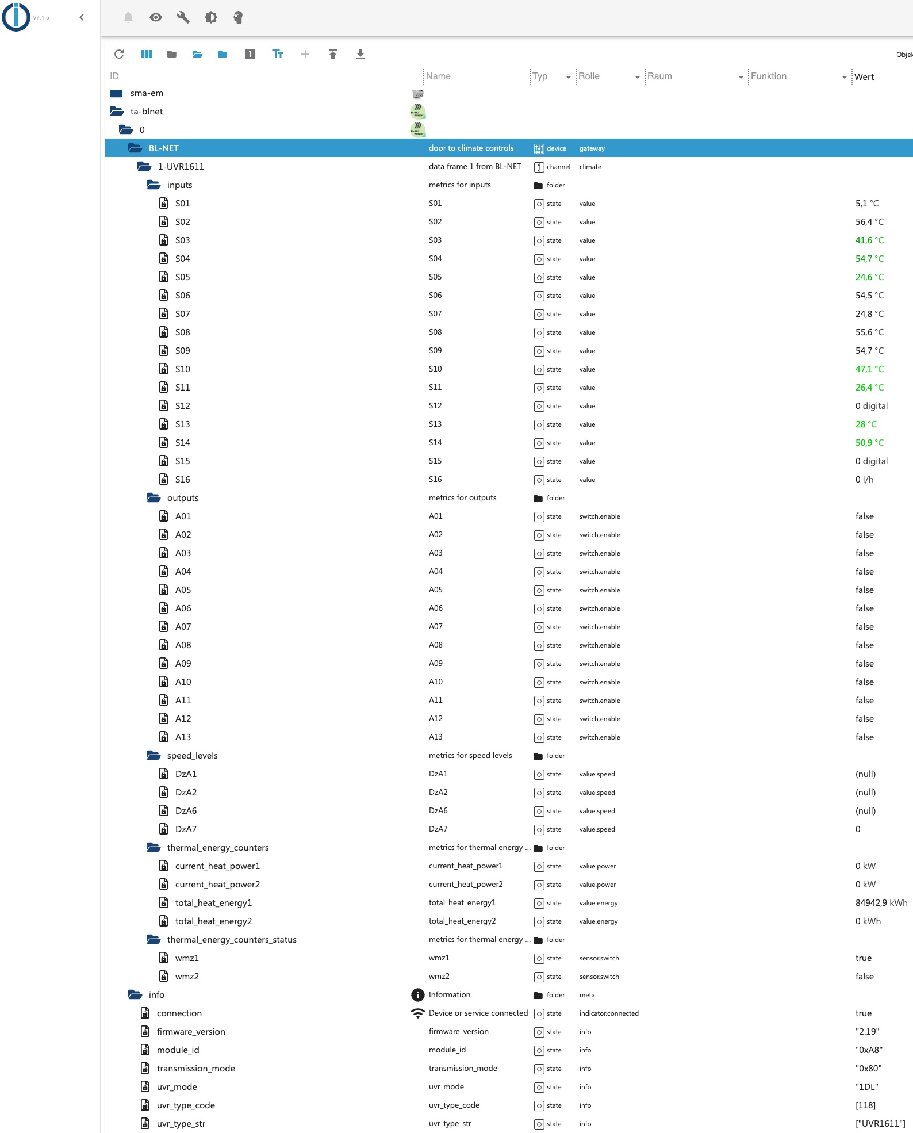Expand one level with open folder icon
Image resolution: width=913 pixels, height=1133 pixels.
[x=197, y=54]
